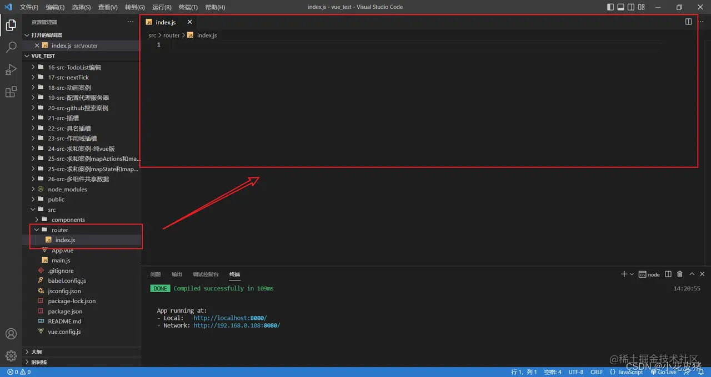Open the Search view in activity bar
The image size is (711, 377).
pyautogui.click(x=11, y=47)
